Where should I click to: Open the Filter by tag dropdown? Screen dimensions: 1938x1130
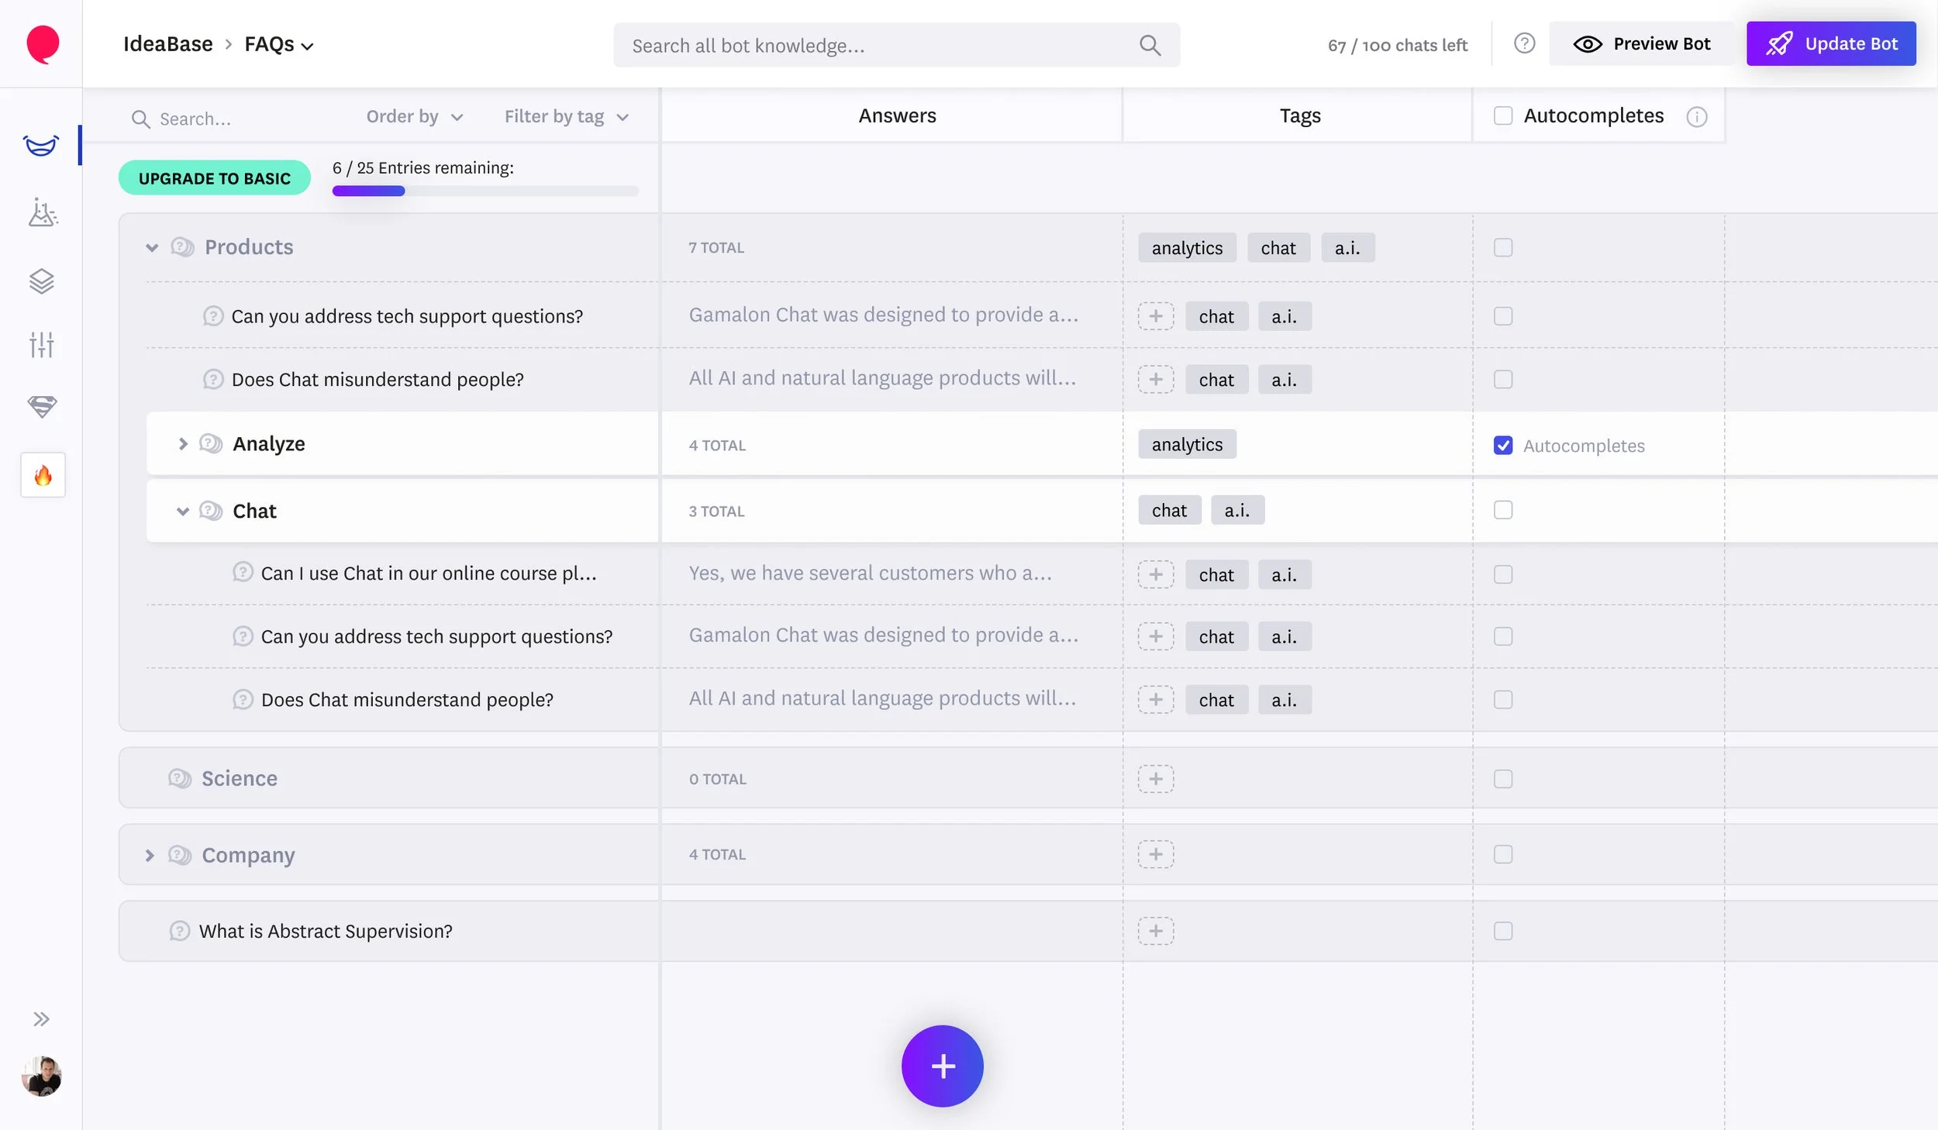coord(566,117)
